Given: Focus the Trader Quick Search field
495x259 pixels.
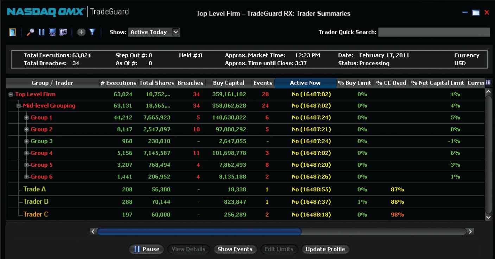Looking at the screenshot, I should pos(434,32).
